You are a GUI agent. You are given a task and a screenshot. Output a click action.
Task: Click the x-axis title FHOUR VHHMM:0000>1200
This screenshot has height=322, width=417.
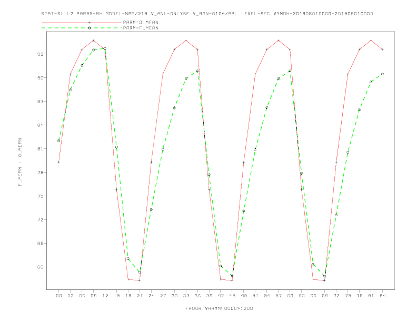click(x=219, y=308)
